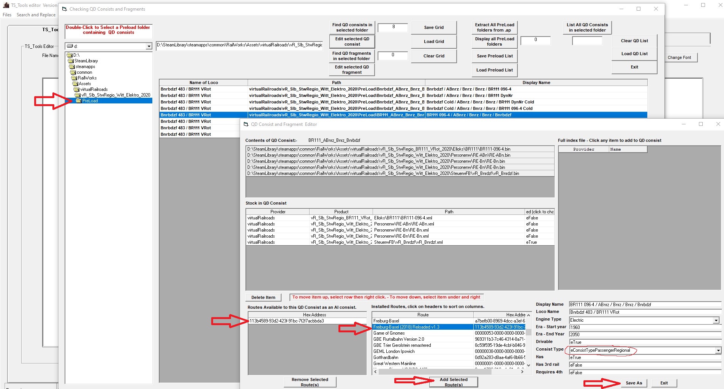
Task: Click the Loco Name input field
Action: tap(645, 312)
